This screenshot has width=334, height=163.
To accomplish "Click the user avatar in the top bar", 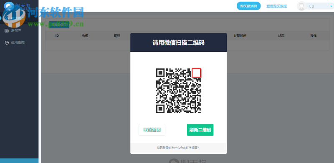I will point(301,6).
